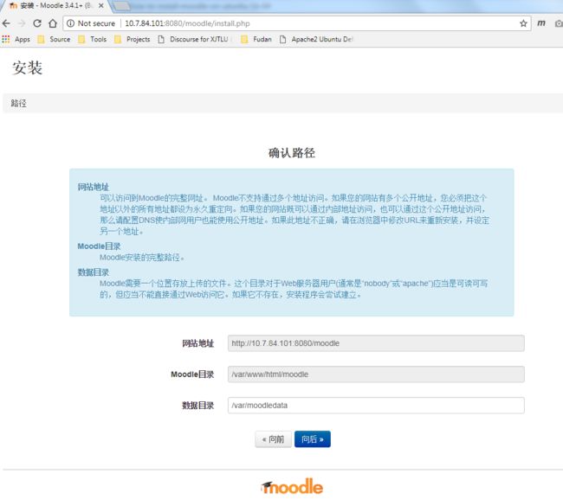Click the 向后 » next button
The width and height of the screenshot is (563, 499).
tap(313, 439)
